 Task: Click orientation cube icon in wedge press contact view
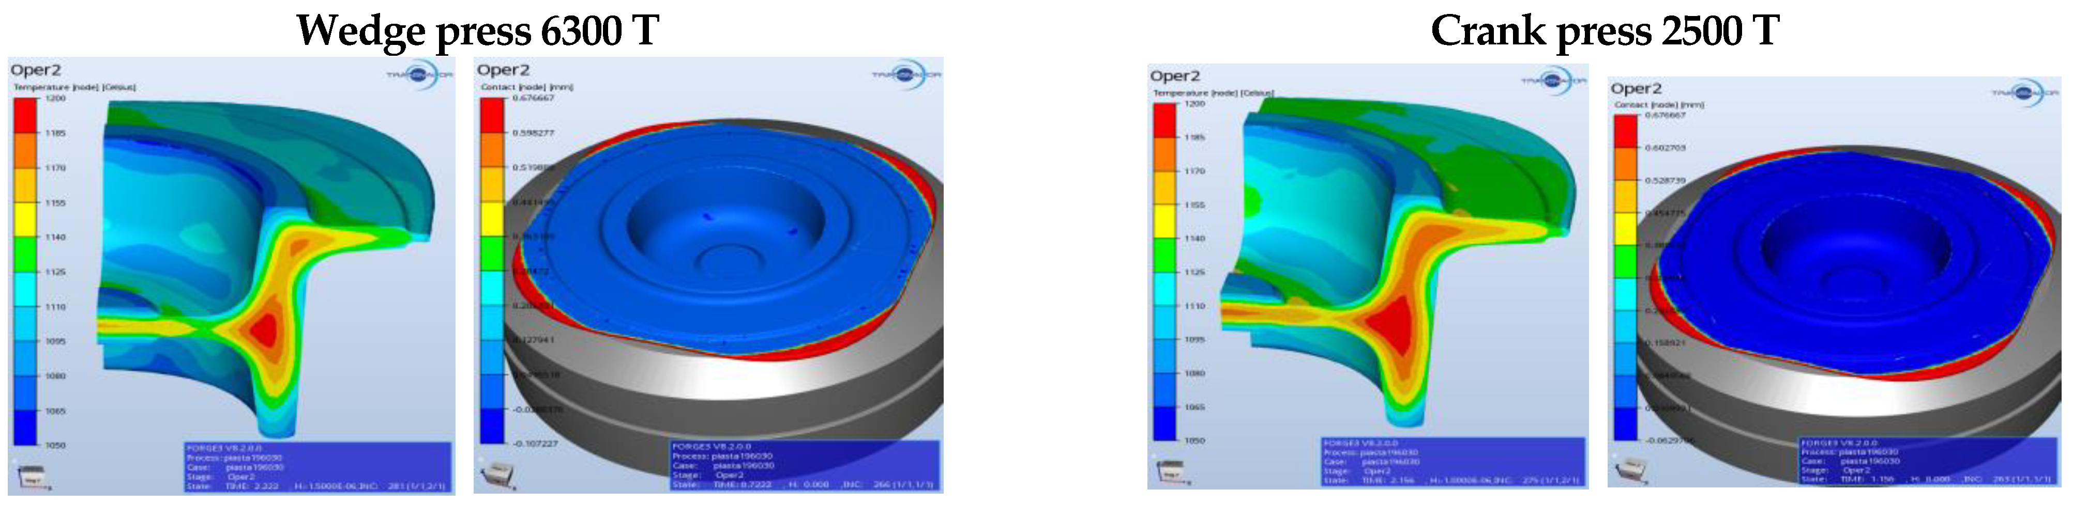(x=496, y=472)
